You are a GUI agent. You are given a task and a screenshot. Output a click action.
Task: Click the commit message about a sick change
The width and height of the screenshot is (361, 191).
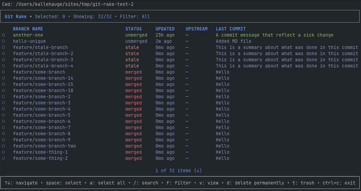pyautogui.click(x=275, y=35)
